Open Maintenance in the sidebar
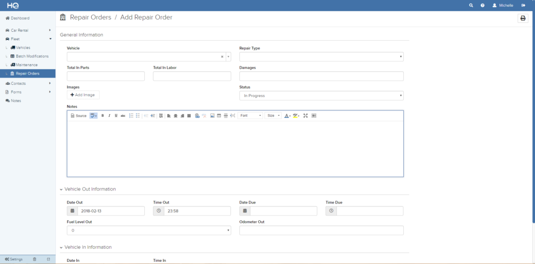This screenshot has height=264, width=535. 28,65
